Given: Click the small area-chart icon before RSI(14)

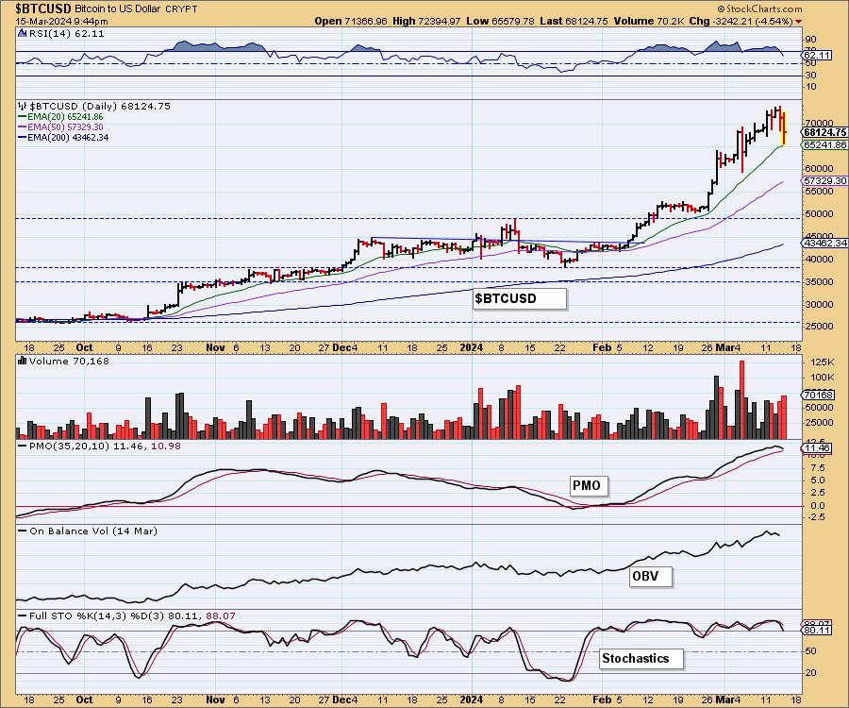Looking at the screenshot, I should (23, 33).
